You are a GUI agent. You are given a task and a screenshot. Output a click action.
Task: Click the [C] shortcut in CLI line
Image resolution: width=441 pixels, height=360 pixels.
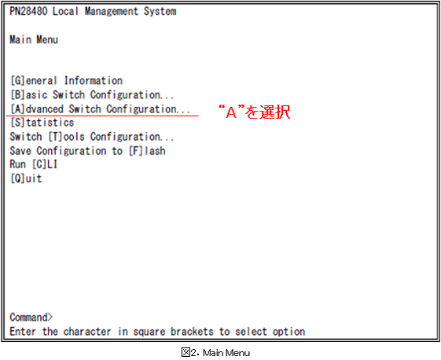tap(39, 164)
